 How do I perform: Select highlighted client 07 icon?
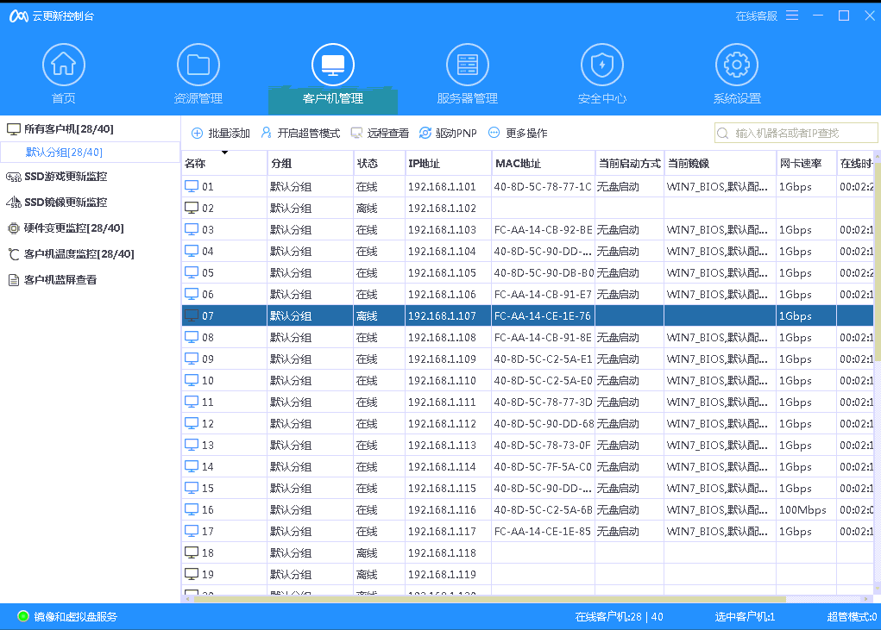click(x=192, y=315)
